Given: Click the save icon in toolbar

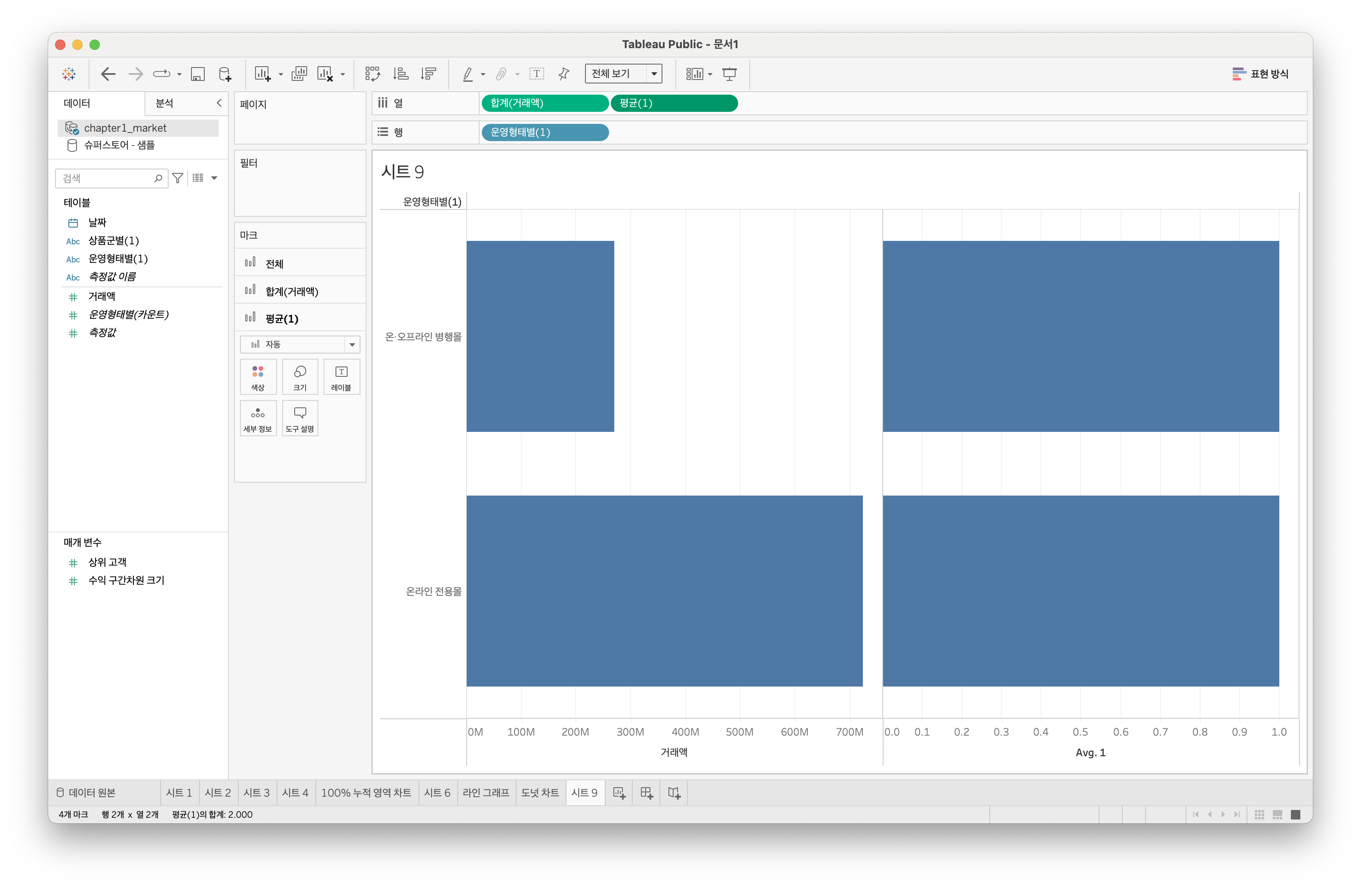Looking at the screenshot, I should coord(198,74).
